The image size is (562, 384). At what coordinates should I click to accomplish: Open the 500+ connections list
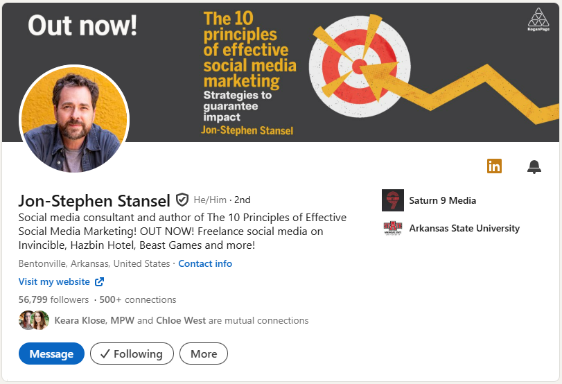(x=138, y=299)
